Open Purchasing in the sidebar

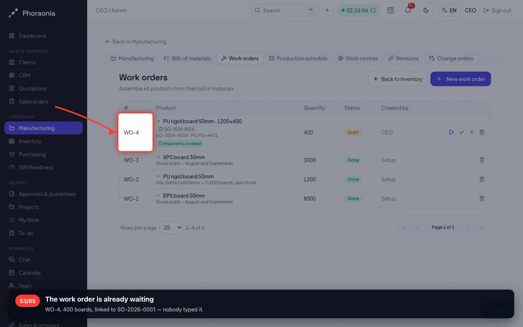44,154
